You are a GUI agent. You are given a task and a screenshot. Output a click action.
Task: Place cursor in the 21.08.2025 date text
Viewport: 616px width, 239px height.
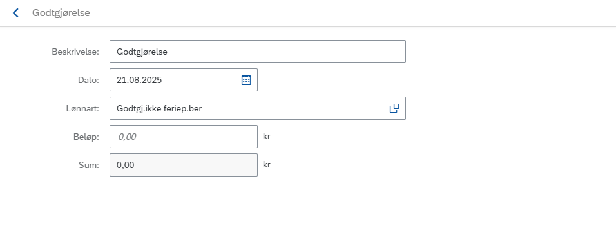[x=139, y=80]
